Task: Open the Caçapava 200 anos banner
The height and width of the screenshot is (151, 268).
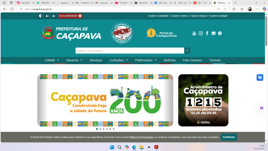Action: pos(105,100)
